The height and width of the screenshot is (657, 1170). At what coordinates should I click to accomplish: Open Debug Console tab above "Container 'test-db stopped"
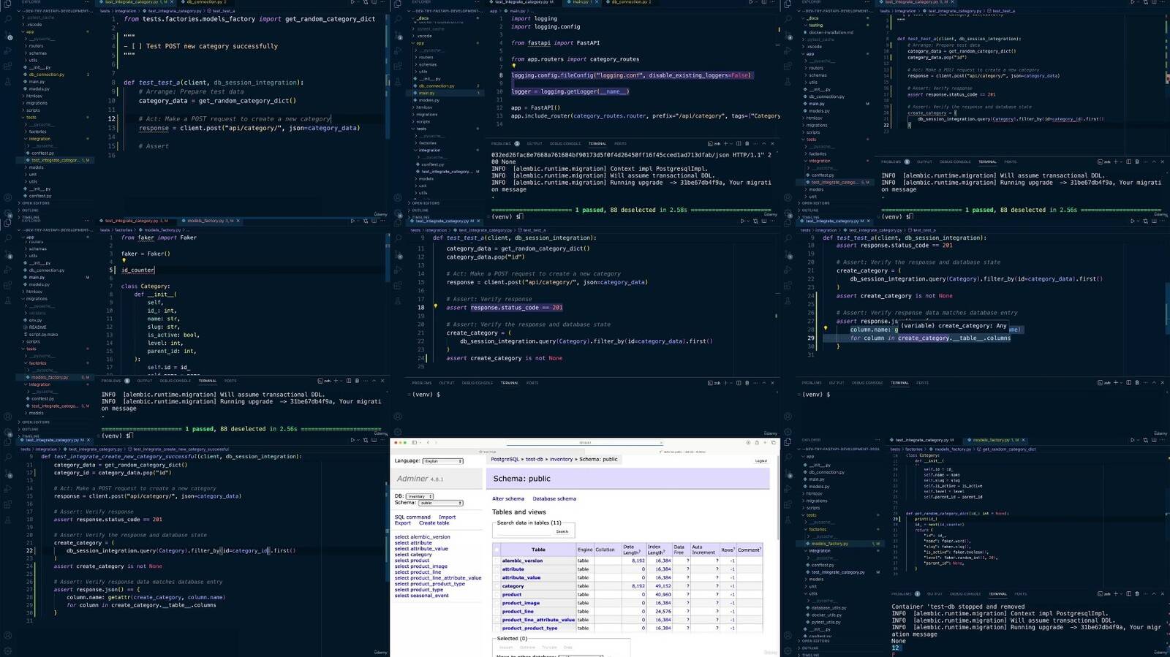(x=965, y=593)
